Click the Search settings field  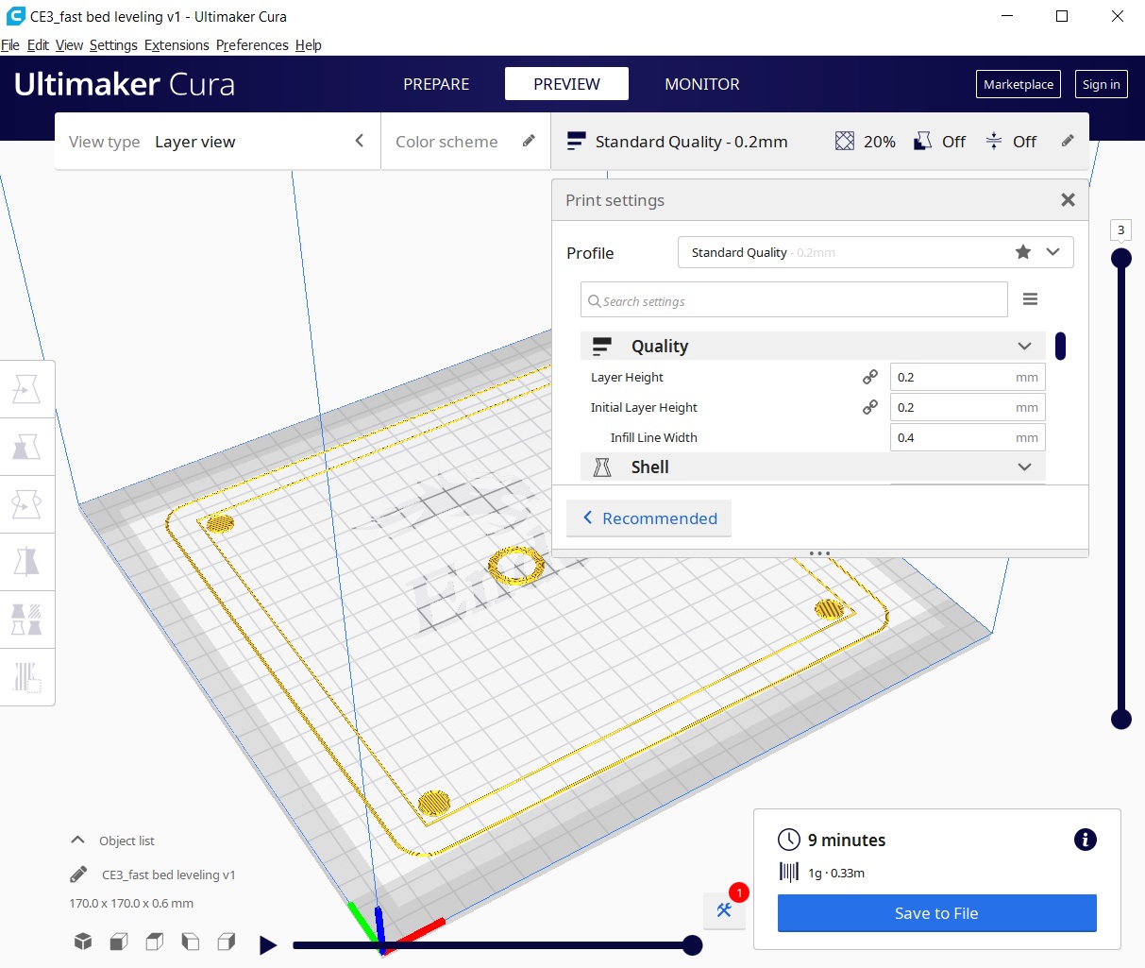point(794,300)
